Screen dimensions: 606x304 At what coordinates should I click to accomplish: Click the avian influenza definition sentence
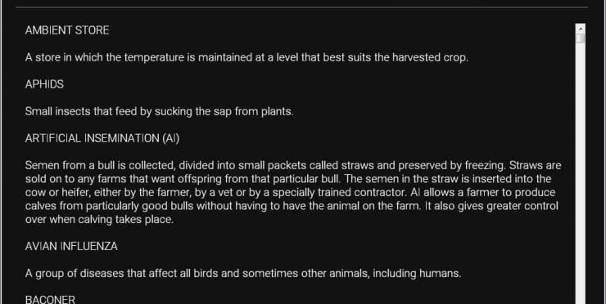click(243, 274)
